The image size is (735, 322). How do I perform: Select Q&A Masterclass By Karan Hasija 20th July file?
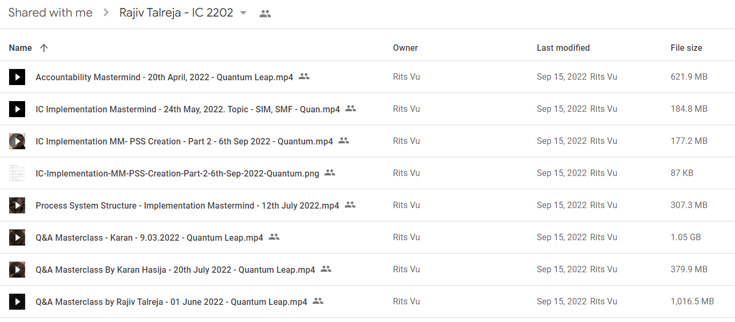click(367, 270)
